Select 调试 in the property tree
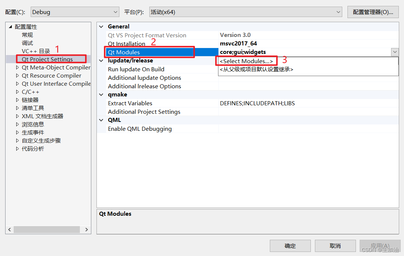The width and height of the screenshot is (404, 256). pyautogui.click(x=27, y=43)
